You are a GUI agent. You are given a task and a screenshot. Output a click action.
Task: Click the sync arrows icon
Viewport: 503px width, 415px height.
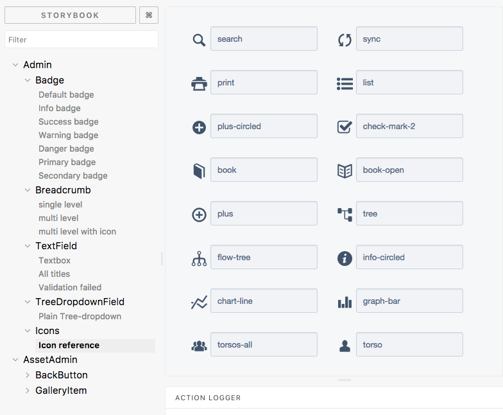point(345,40)
